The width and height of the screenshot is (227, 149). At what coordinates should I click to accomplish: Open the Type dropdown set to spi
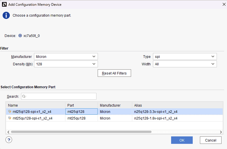(x=185, y=57)
